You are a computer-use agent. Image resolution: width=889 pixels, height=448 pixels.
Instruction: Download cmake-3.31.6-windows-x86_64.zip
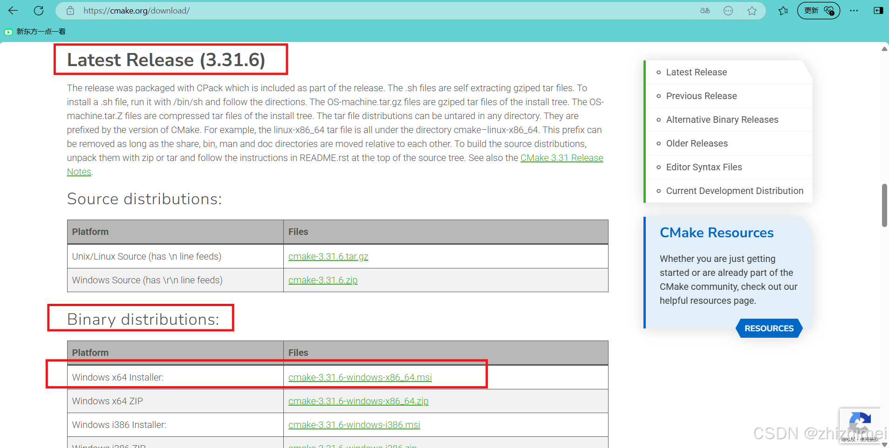tap(358, 401)
